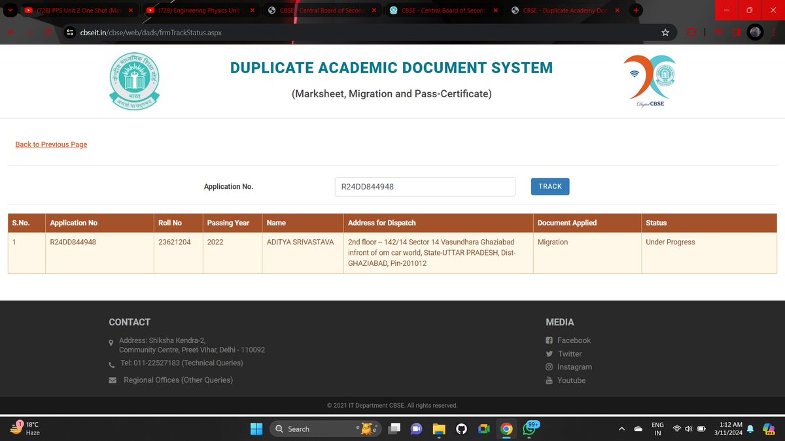Open notification bell icon

pos(750,429)
